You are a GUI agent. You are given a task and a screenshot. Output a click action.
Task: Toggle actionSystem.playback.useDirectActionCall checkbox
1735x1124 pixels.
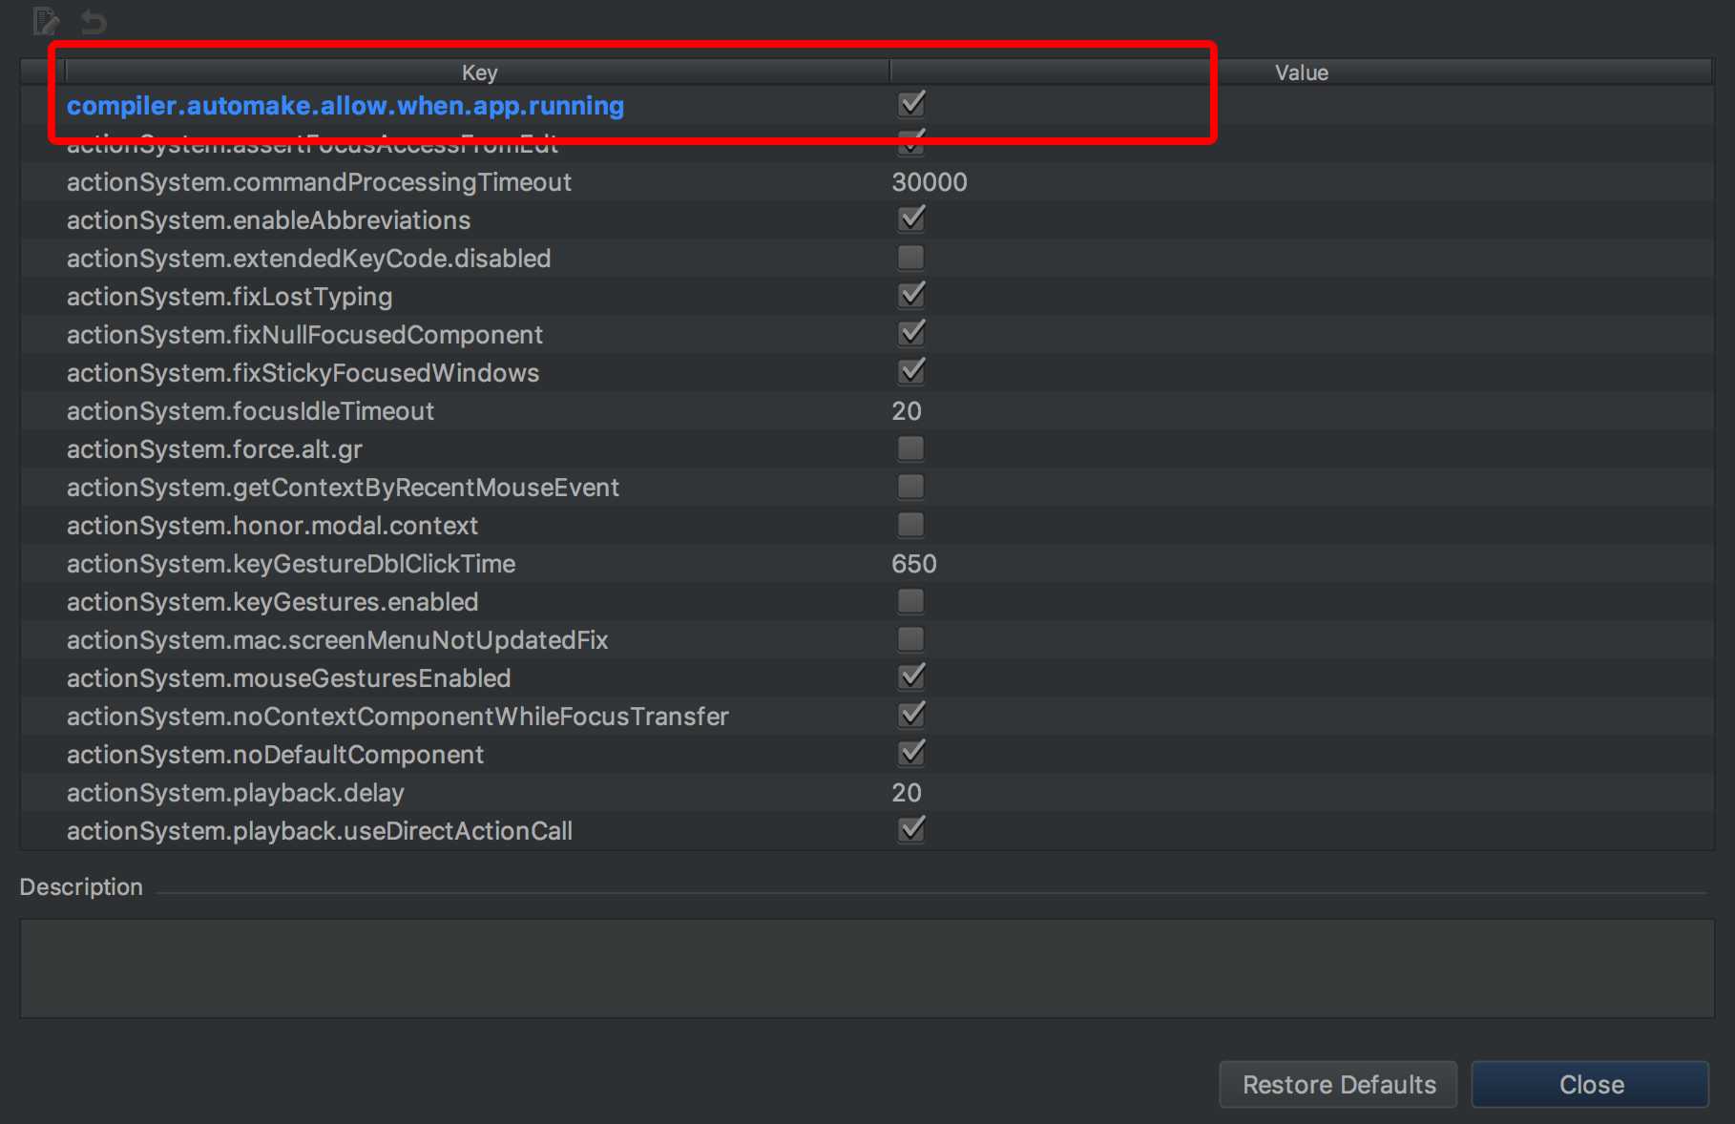point(911,830)
